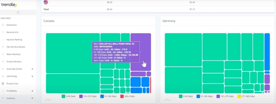Click the trendle logo link

(x=9, y=5)
